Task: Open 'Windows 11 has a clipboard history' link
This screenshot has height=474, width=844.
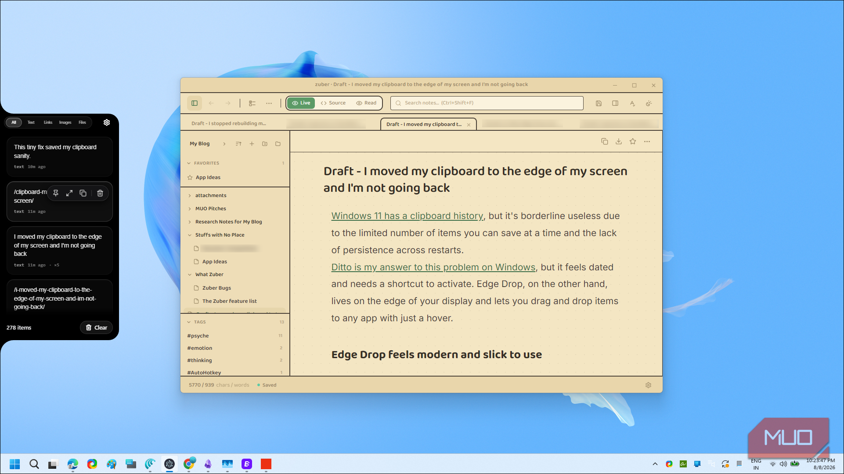Action: click(x=407, y=216)
